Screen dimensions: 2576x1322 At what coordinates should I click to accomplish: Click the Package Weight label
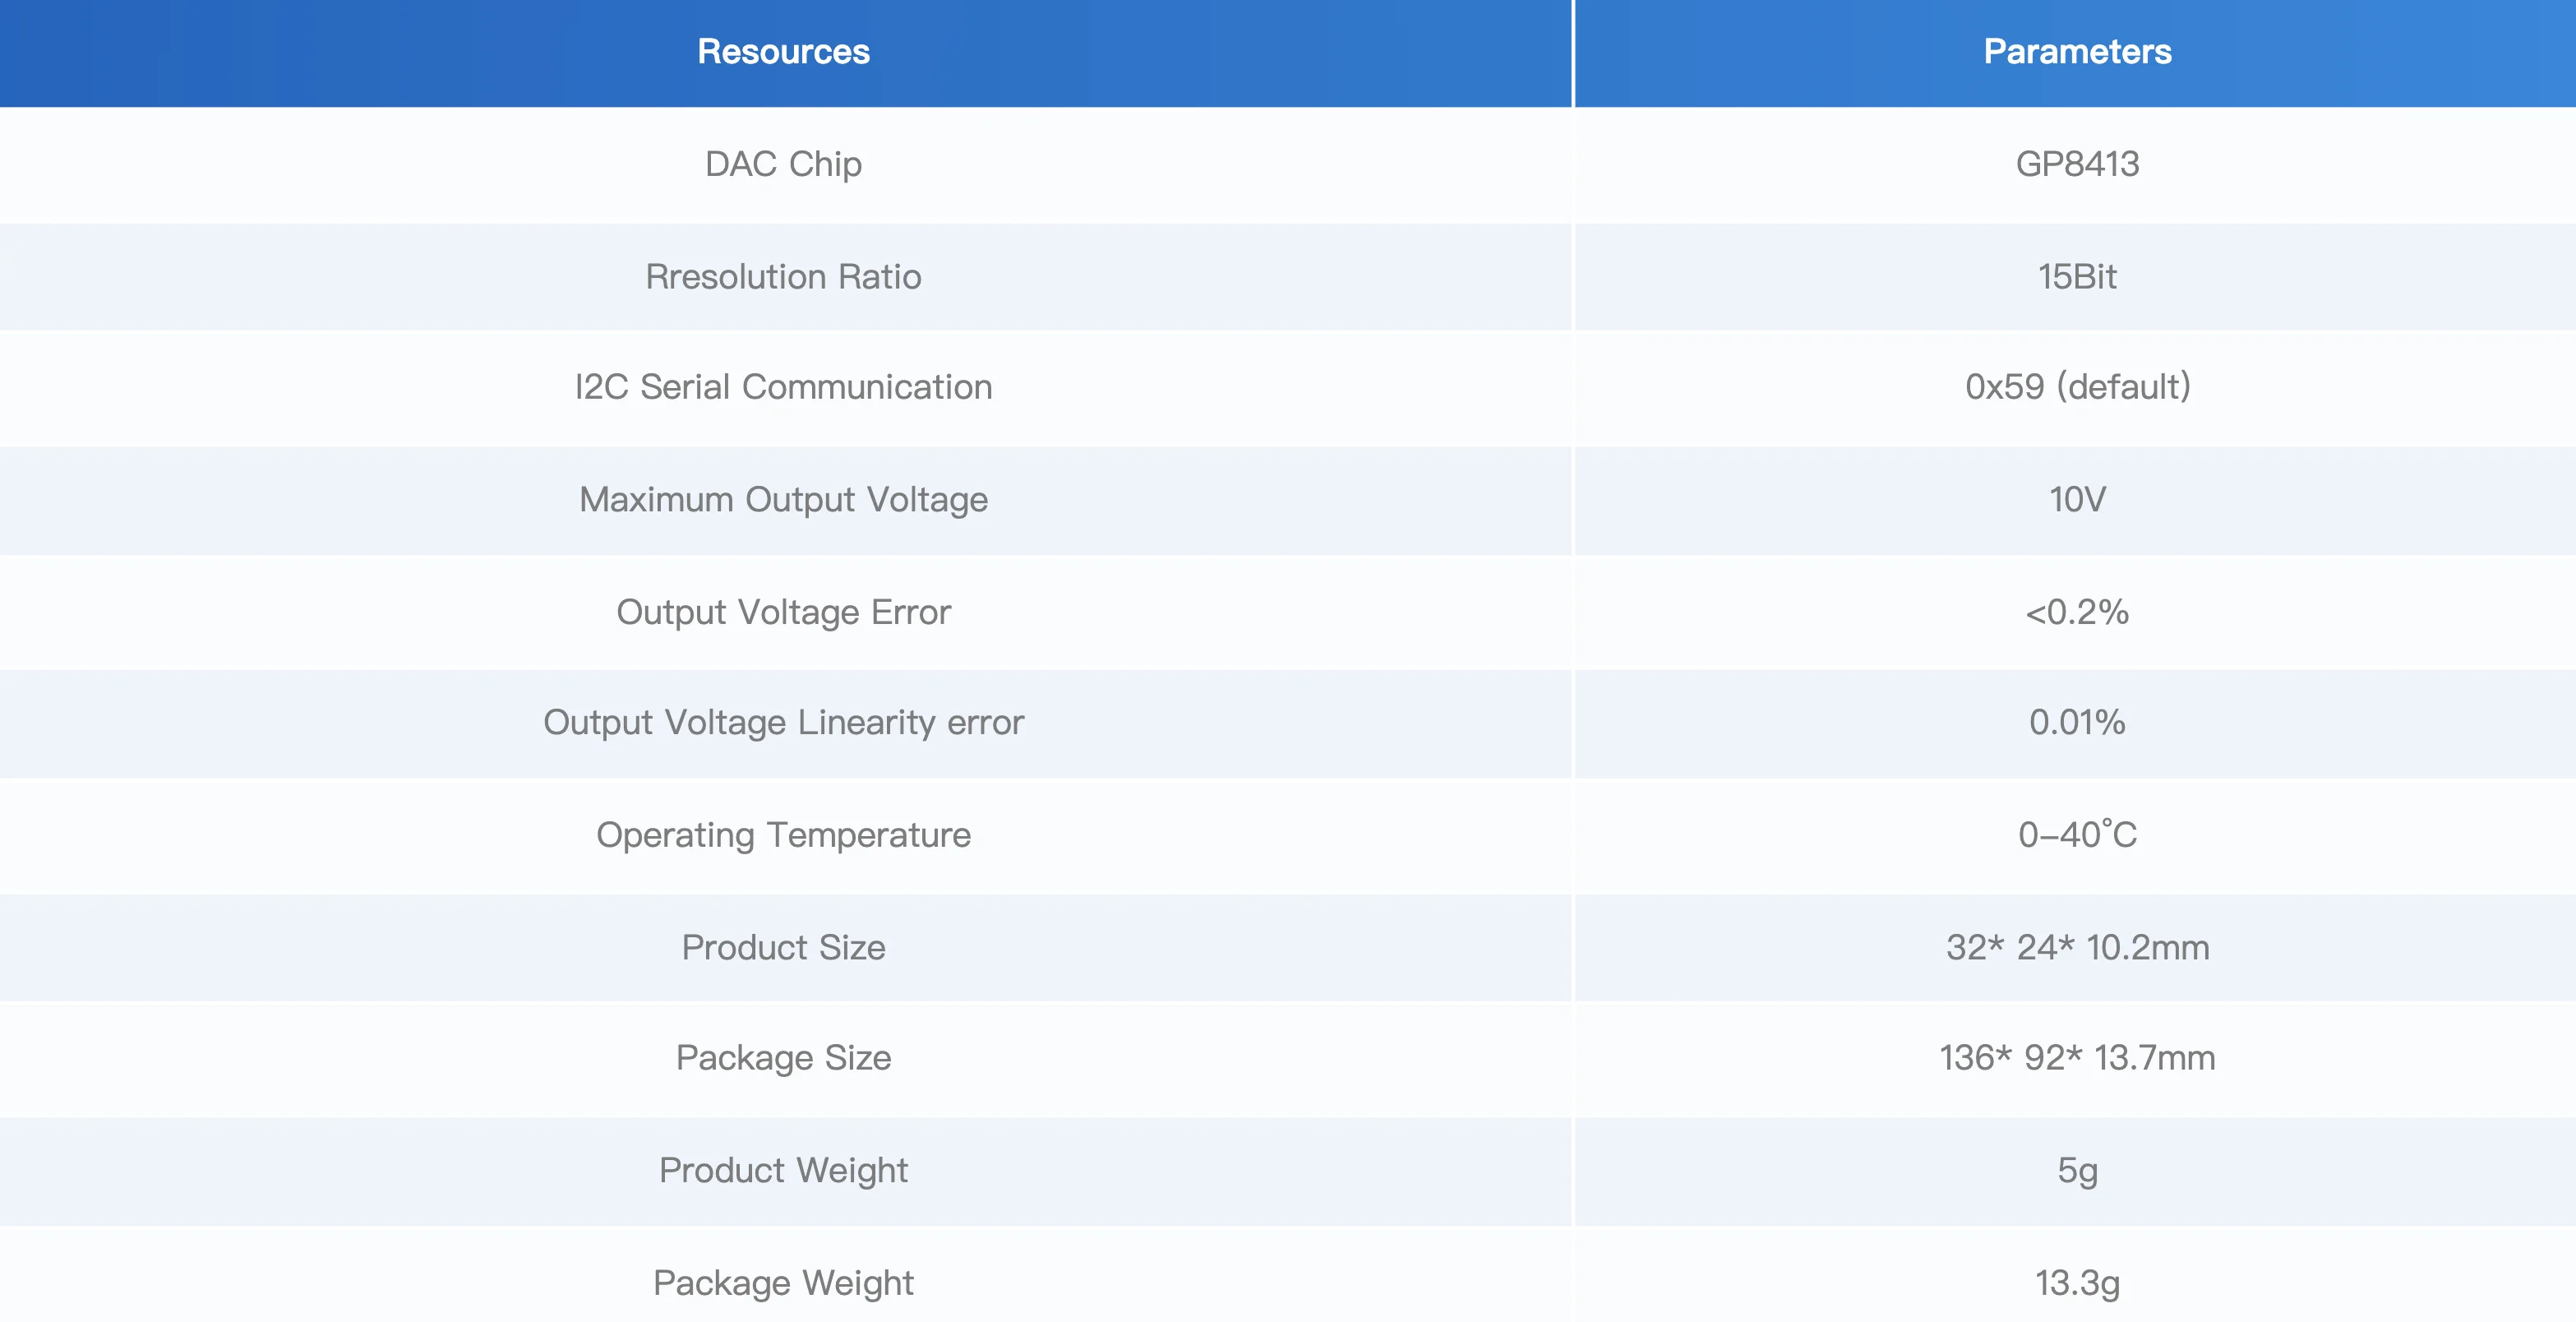click(783, 1283)
